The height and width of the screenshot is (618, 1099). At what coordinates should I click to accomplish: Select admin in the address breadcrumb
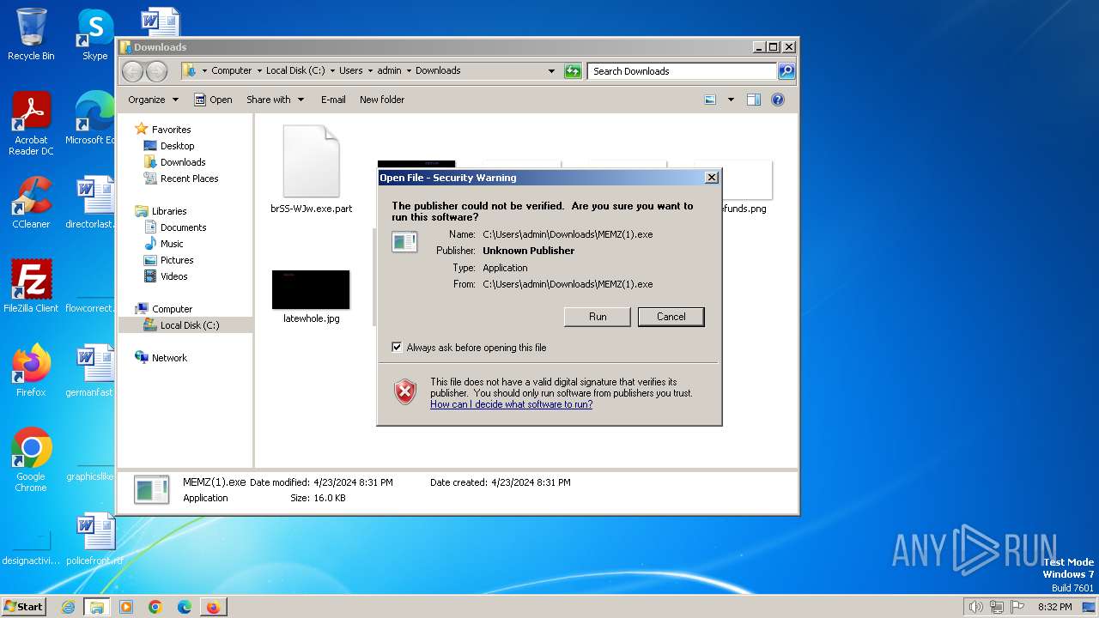(x=389, y=71)
